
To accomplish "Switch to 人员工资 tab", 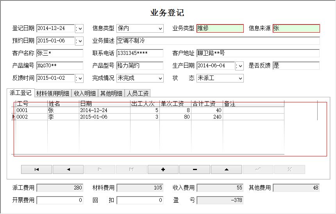I will coord(138,93).
